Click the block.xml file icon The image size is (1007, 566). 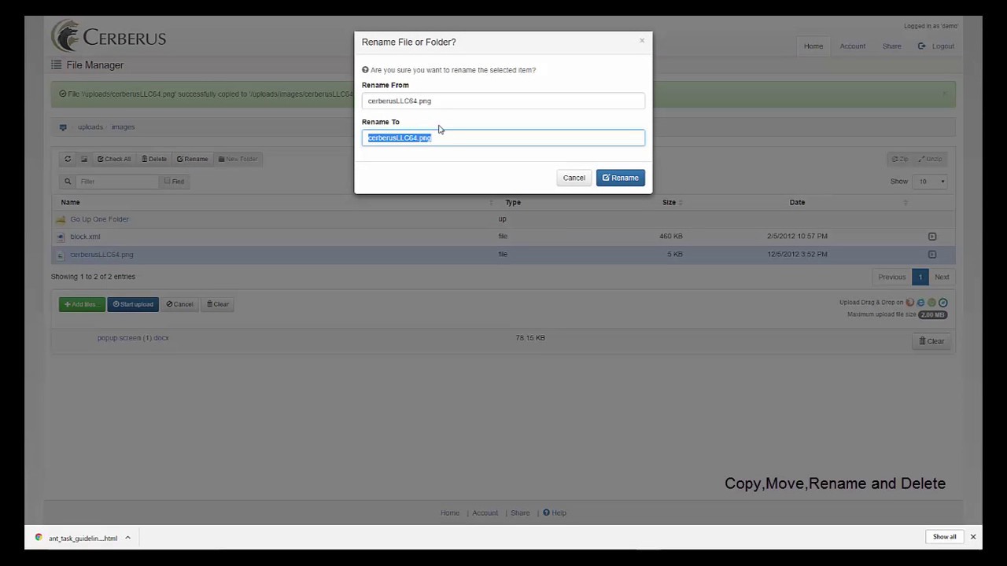tap(61, 237)
